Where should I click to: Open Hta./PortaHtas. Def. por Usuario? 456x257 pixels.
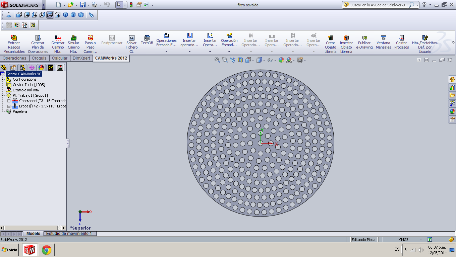tap(425, 44)
